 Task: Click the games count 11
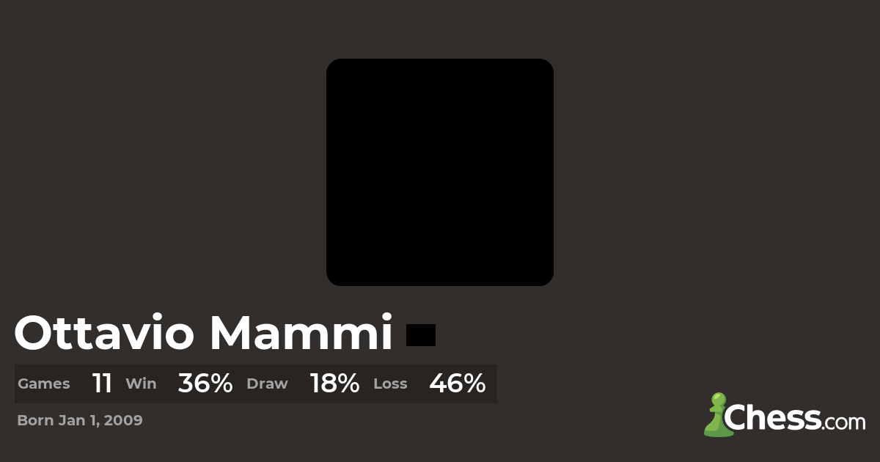coord(103,384)
